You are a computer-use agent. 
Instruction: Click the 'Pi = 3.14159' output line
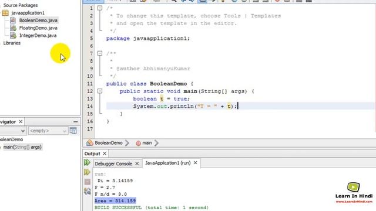pos(115,181)
